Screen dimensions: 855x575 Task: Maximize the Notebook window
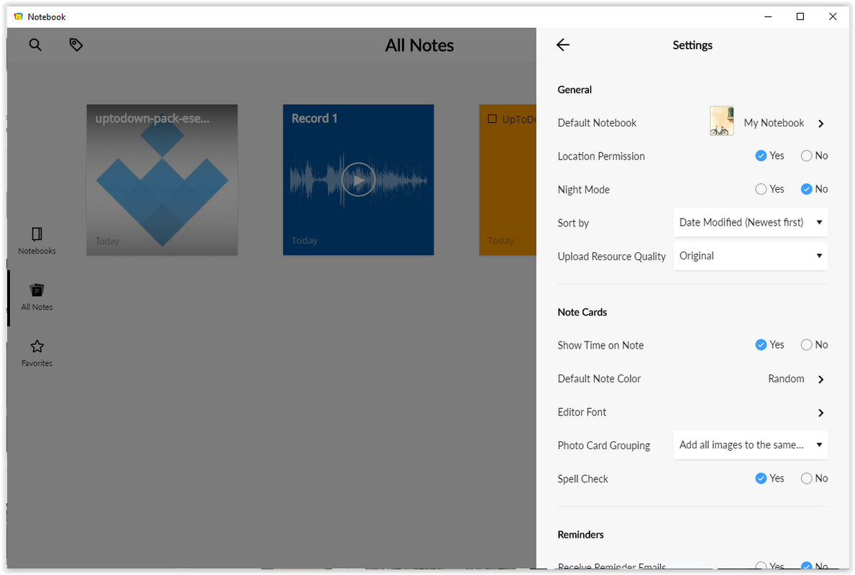tap(800, 17)
